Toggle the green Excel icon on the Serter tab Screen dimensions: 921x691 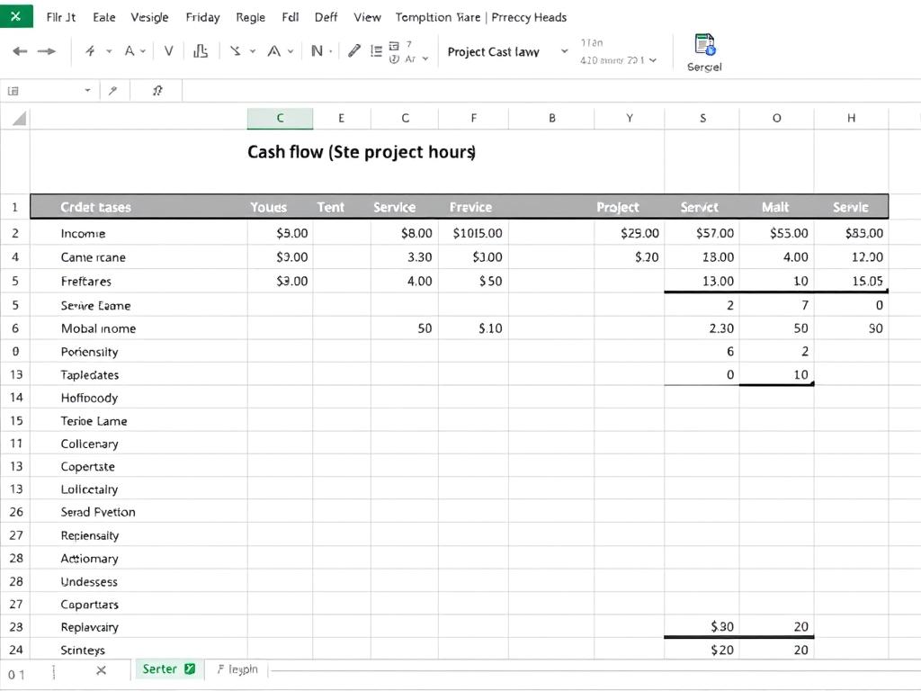point(190,669)
